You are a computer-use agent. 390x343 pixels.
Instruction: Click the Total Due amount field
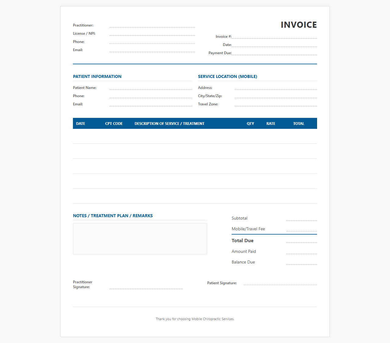pos(302,240)
